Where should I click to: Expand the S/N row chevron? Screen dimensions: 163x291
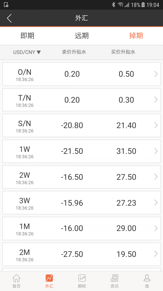(156, 125)
